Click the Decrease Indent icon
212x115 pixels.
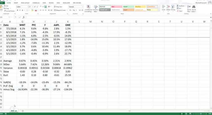(49, 10)
